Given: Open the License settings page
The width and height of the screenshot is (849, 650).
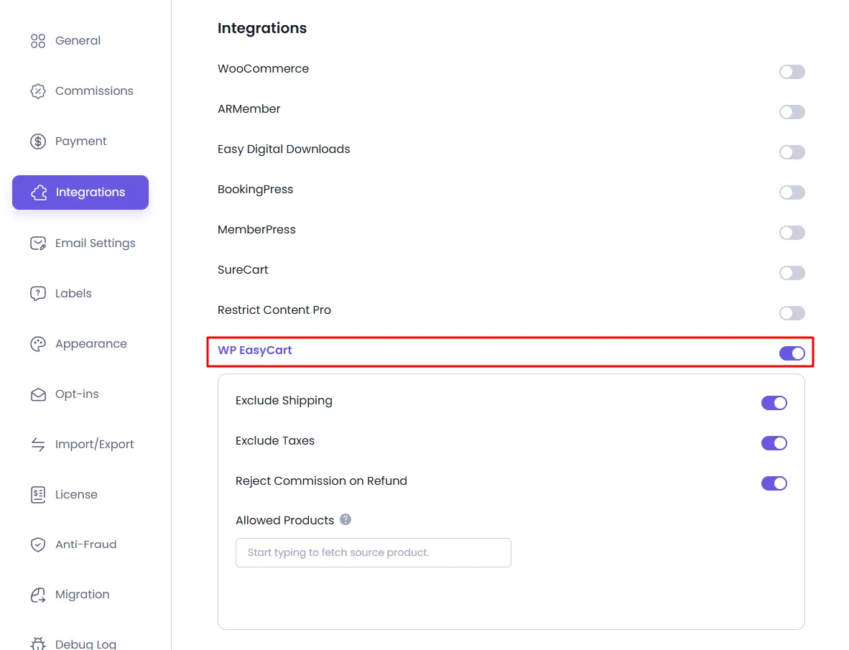Looking at the screenshot, I should tap(76, 494).
